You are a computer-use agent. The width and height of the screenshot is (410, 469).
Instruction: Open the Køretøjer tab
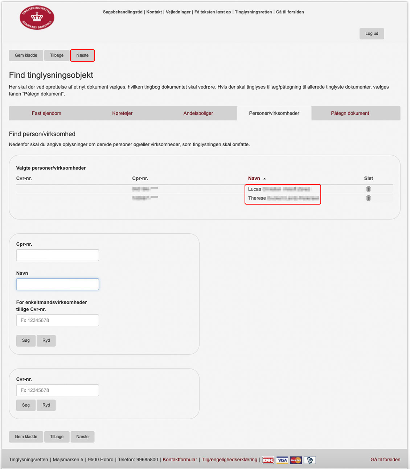point(122,113)
